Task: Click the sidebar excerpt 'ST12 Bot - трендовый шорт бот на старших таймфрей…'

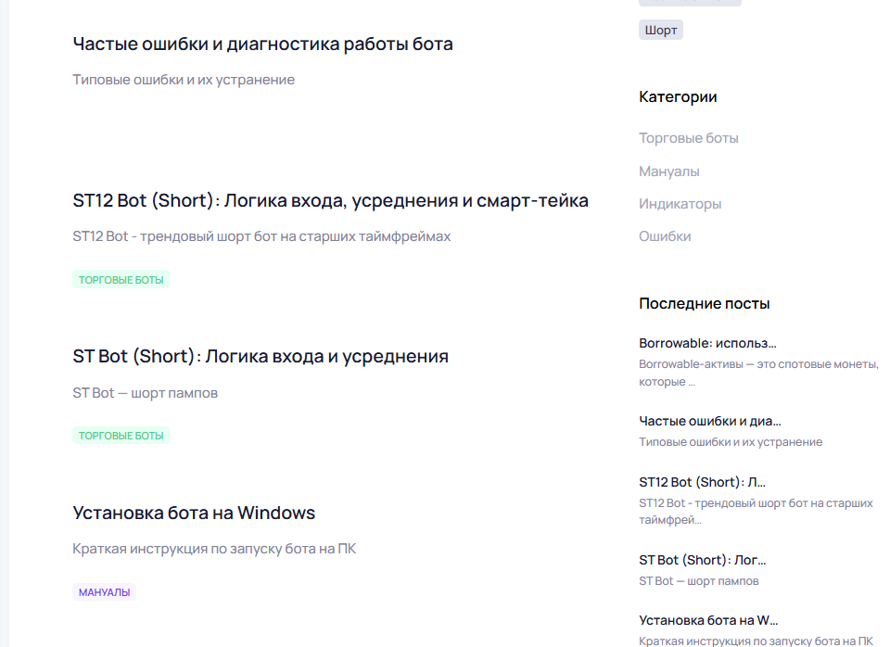Action: pyautogui.click(x=756, y=512)
